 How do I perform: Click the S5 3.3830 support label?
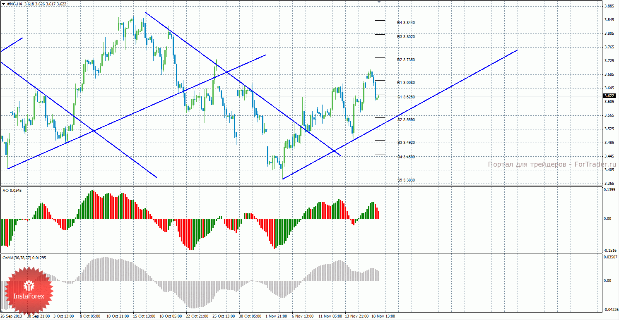coord(406,180)
